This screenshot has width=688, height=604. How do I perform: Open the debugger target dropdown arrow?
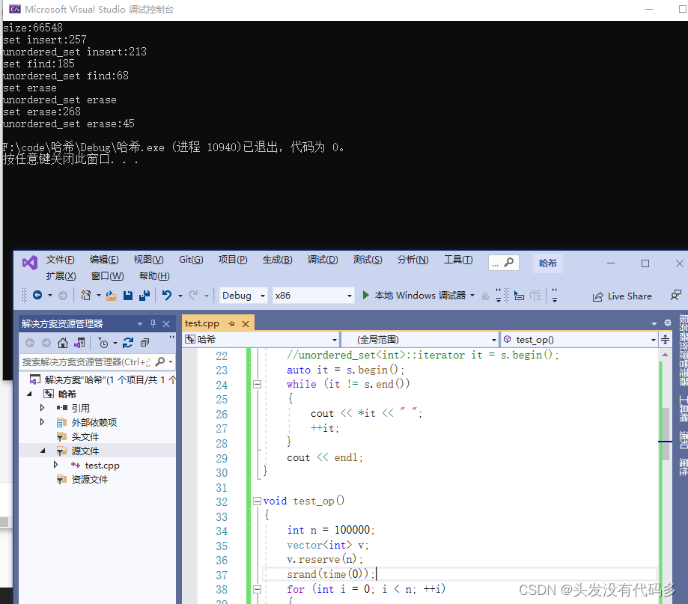[x=472, y=295]
